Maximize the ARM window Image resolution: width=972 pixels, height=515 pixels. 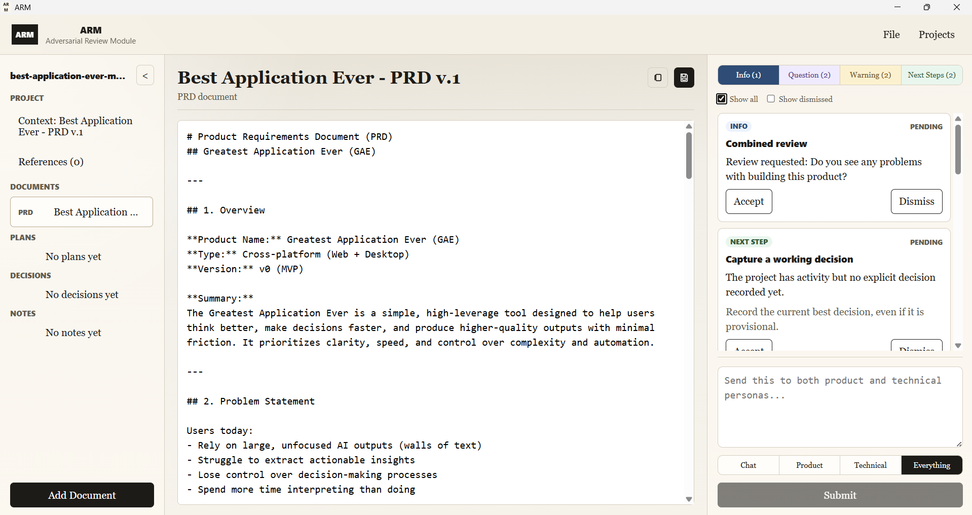[x=926, y=7]
